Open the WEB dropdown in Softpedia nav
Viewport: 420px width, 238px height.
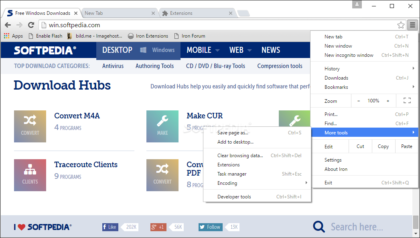(x=241, y=50)
